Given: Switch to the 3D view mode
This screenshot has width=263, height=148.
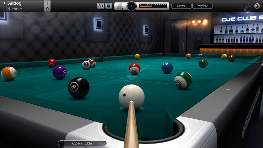Looking at the screenshot, I should [100, 6].
